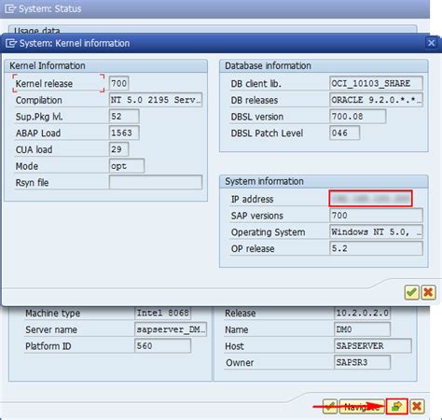Click the Other kernel info icon button

pos(396,406)
